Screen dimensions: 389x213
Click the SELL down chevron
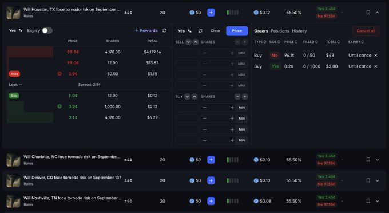point(188,42)
